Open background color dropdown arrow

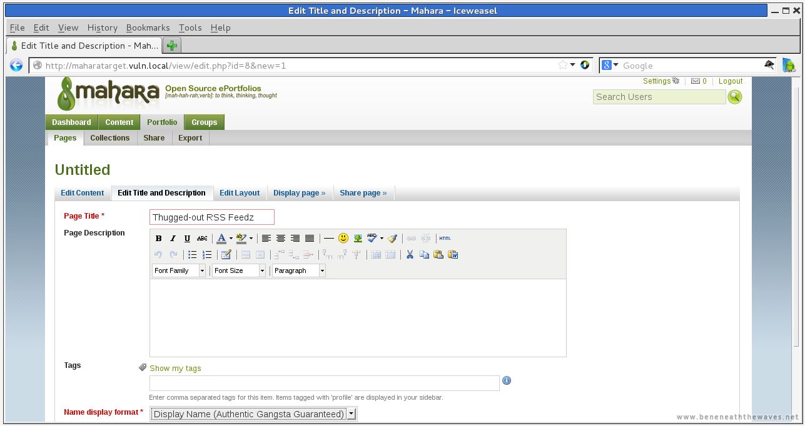coord(251,238)
